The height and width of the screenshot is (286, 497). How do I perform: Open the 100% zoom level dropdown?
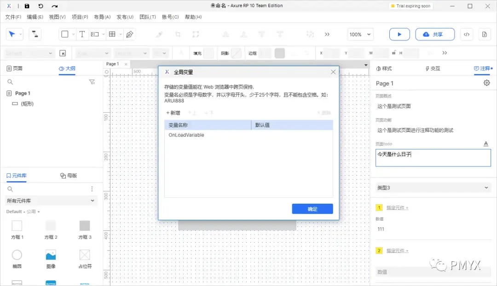coord(360,34)
